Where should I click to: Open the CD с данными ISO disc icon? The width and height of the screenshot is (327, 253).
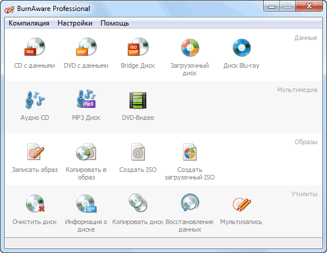pos(35,47)
